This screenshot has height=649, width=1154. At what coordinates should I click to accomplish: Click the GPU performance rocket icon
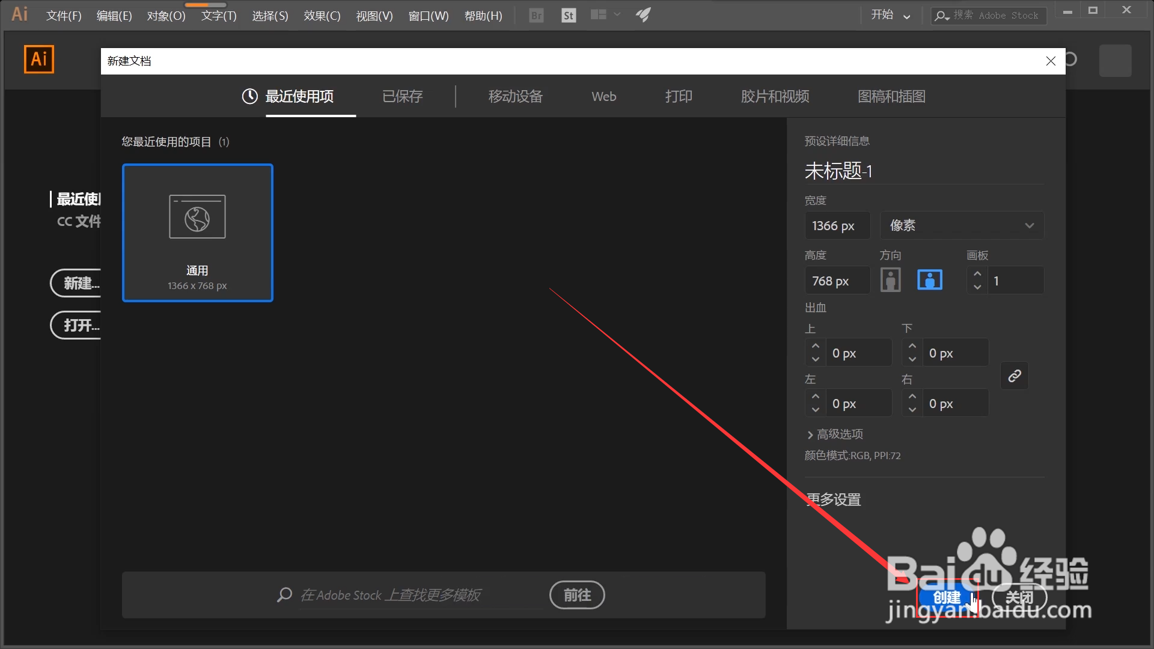click(x=643, y=15)
